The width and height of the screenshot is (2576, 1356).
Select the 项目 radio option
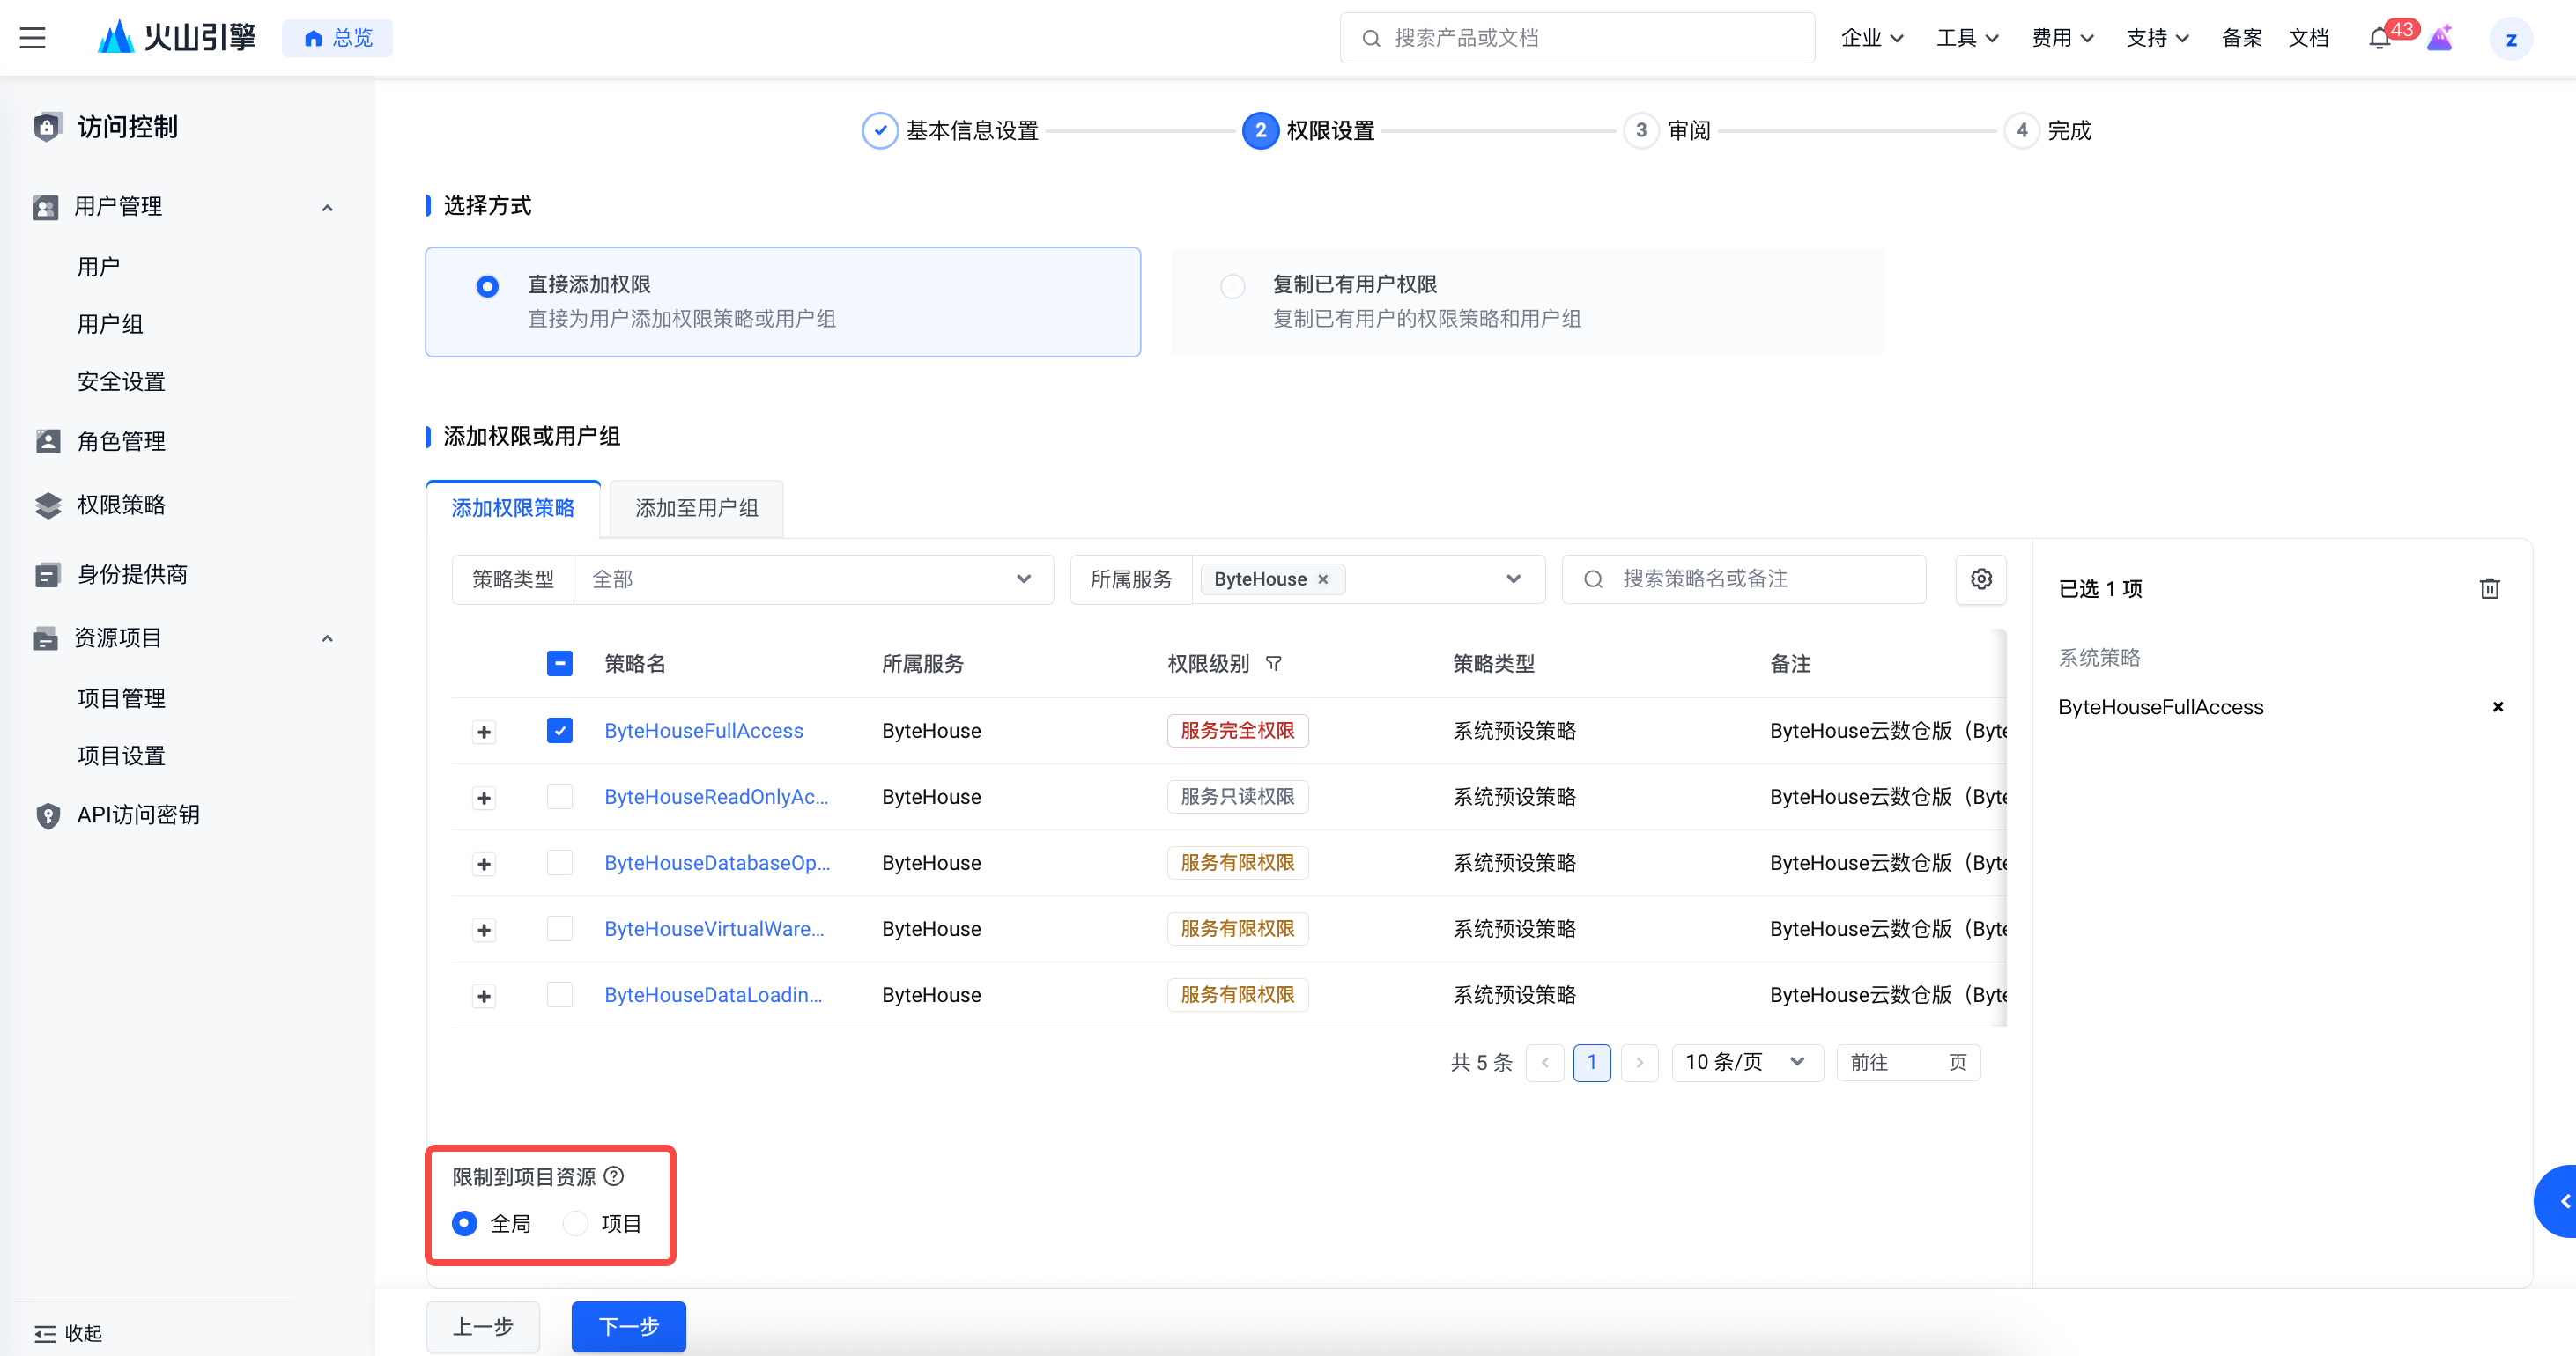click(576, 1223)
